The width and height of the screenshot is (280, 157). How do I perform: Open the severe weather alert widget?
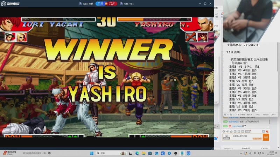(x=10, y=153)
